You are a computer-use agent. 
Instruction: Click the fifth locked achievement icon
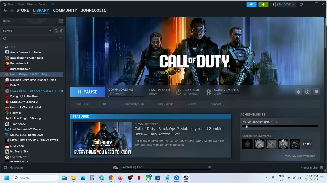click(295, 144)
